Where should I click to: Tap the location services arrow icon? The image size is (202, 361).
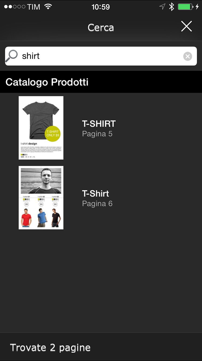tap(162, 7)
